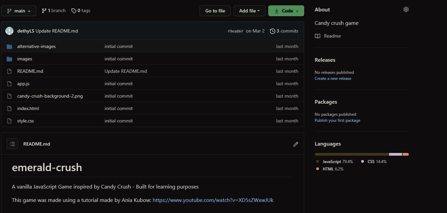Click CSS segment of language bar

396,154
